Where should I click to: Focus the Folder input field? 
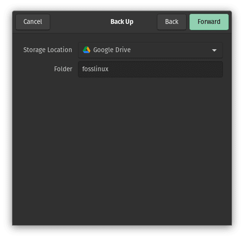point(150,69)
